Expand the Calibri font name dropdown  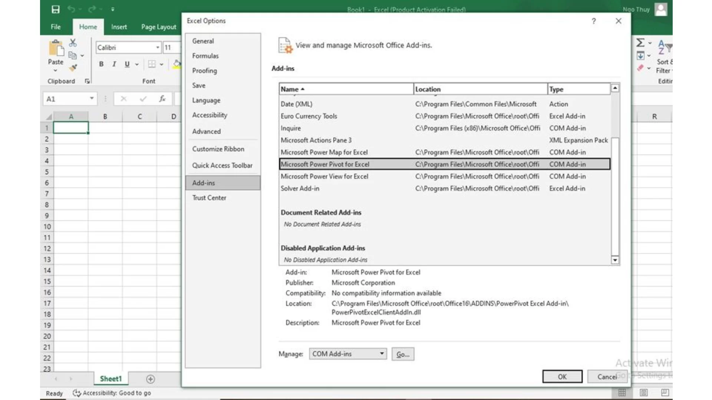coord(158,47)
